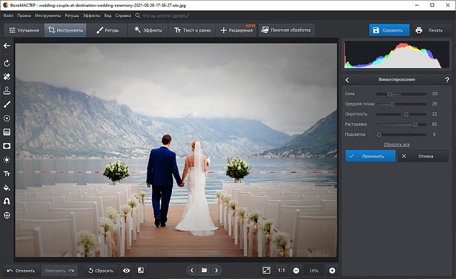Select the healing bandage tool

[x=7, y=77]
